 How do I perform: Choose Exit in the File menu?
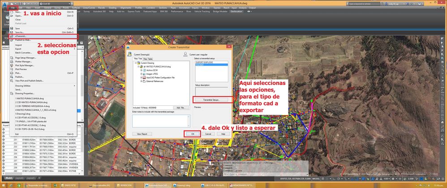coord(43,134)
